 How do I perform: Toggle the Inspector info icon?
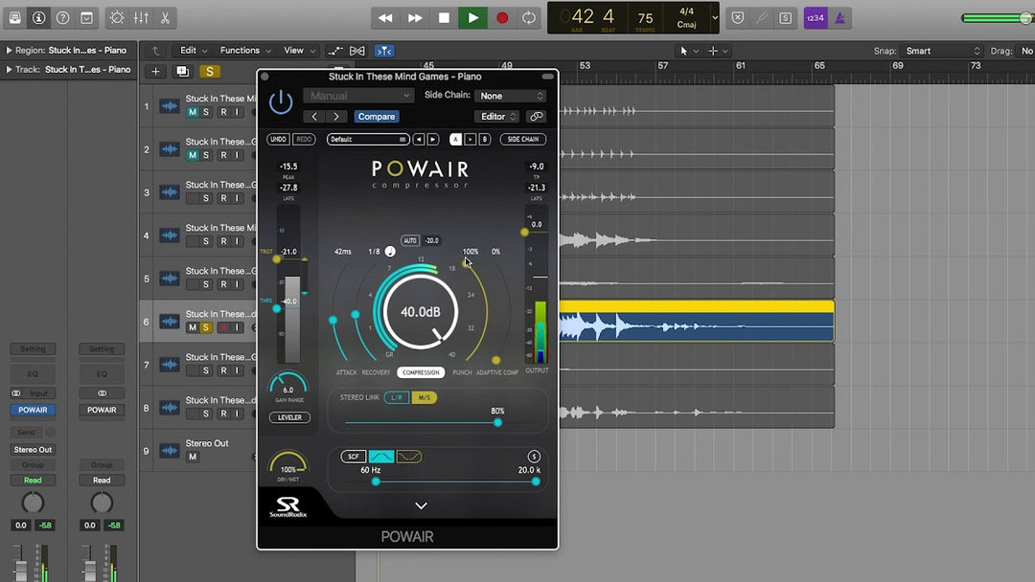[39, 18]
